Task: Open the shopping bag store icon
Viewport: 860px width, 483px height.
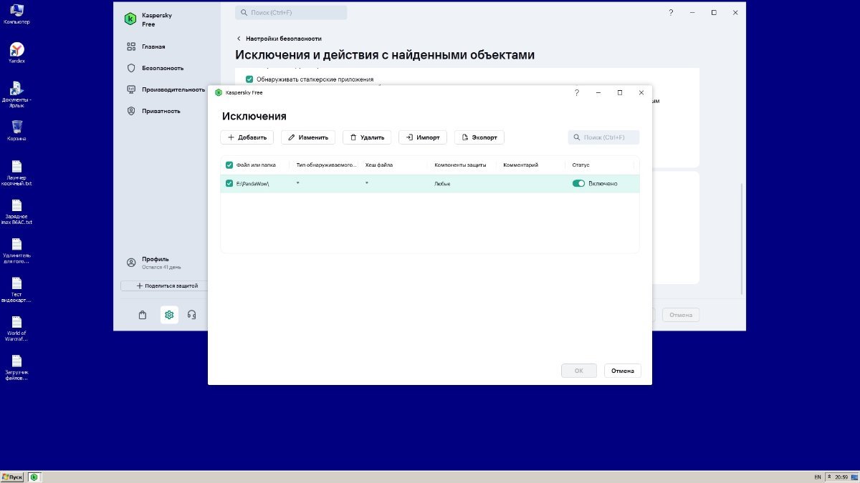Action: click(x=143, y=315)
